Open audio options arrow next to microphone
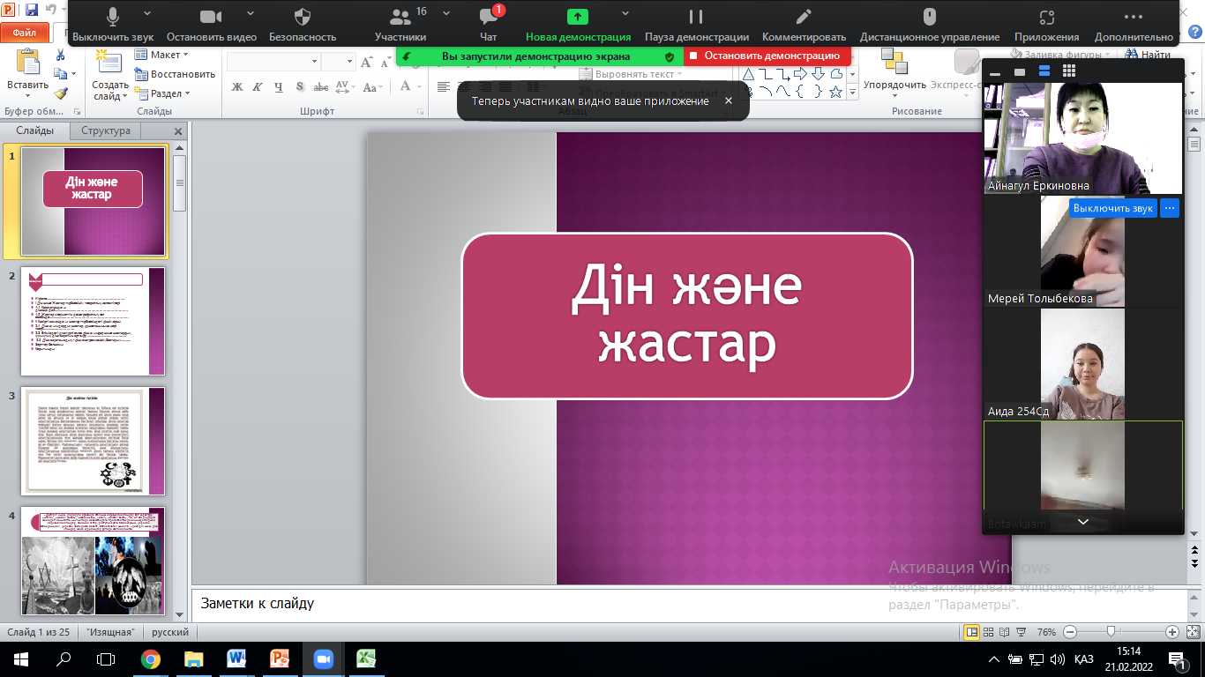This screenshot has width=1205, height=677. click(x=146, y=13)
